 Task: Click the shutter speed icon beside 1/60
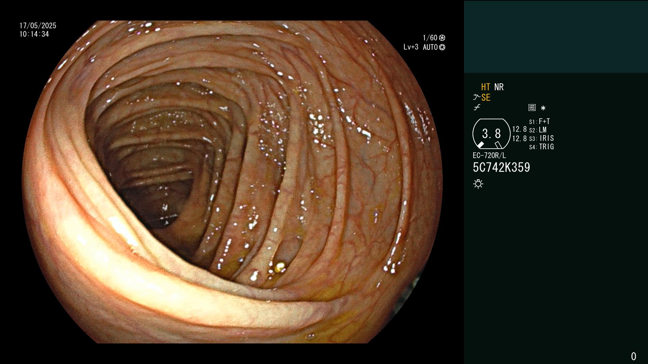coord(442,38)
